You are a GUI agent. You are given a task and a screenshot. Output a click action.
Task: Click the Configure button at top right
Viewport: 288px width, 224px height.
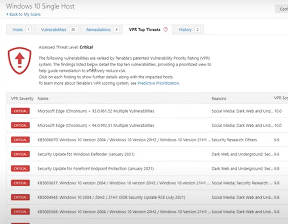pyautogui.click(x=282, y=9)
